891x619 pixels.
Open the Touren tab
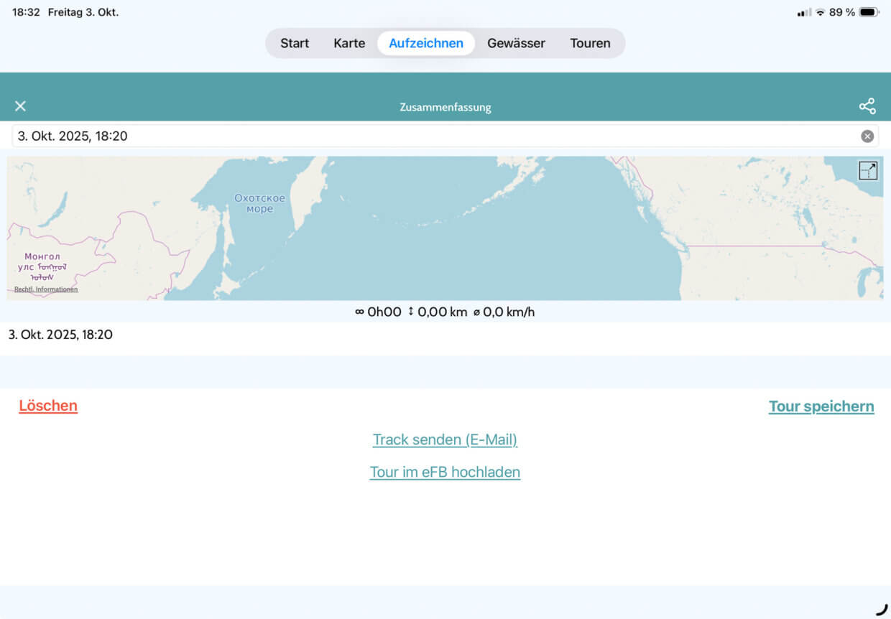pyautogui.click(x=590, y=43)
